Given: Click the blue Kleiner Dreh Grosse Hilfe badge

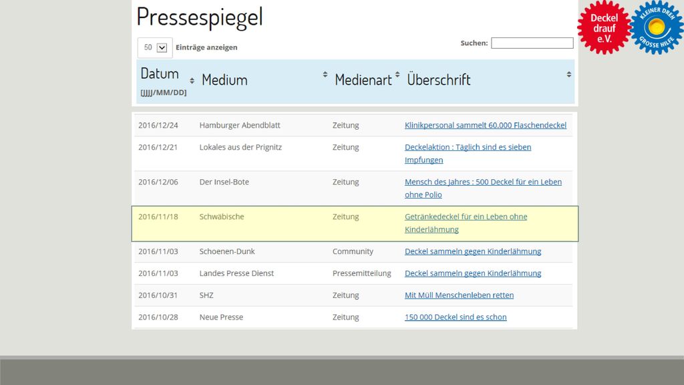Looking at the screenshot, I should point(657,27).
